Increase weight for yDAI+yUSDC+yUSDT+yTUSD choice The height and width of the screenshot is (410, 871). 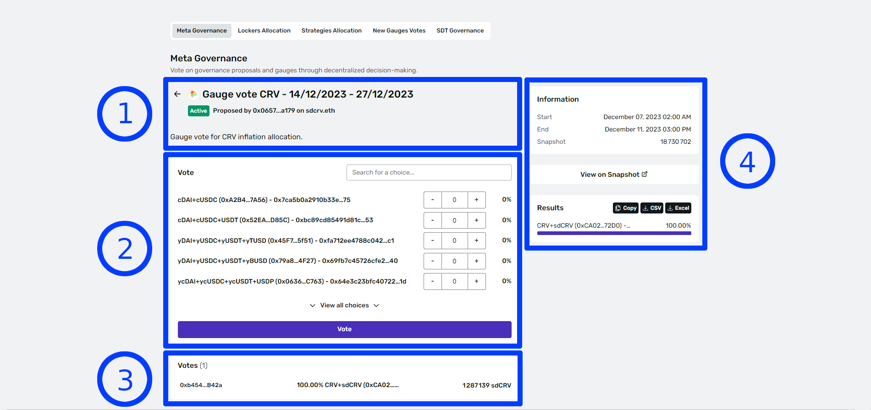476,241
